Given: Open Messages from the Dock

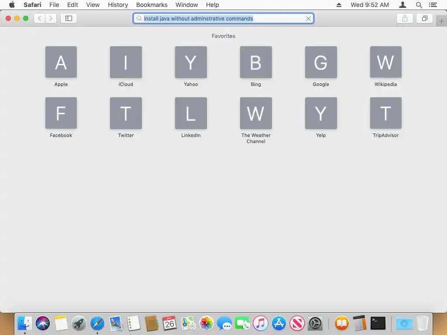Looking at the screenshot, I should tap(224, 324).
